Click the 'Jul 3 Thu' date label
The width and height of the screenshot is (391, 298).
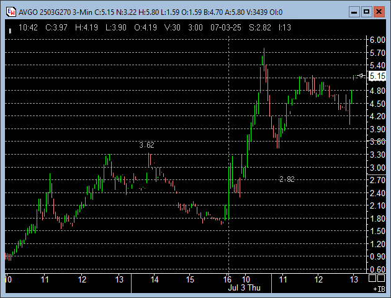click(245, 288)
